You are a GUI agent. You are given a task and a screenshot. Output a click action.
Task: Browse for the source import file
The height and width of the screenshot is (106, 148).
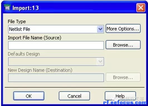click(123, 45)
